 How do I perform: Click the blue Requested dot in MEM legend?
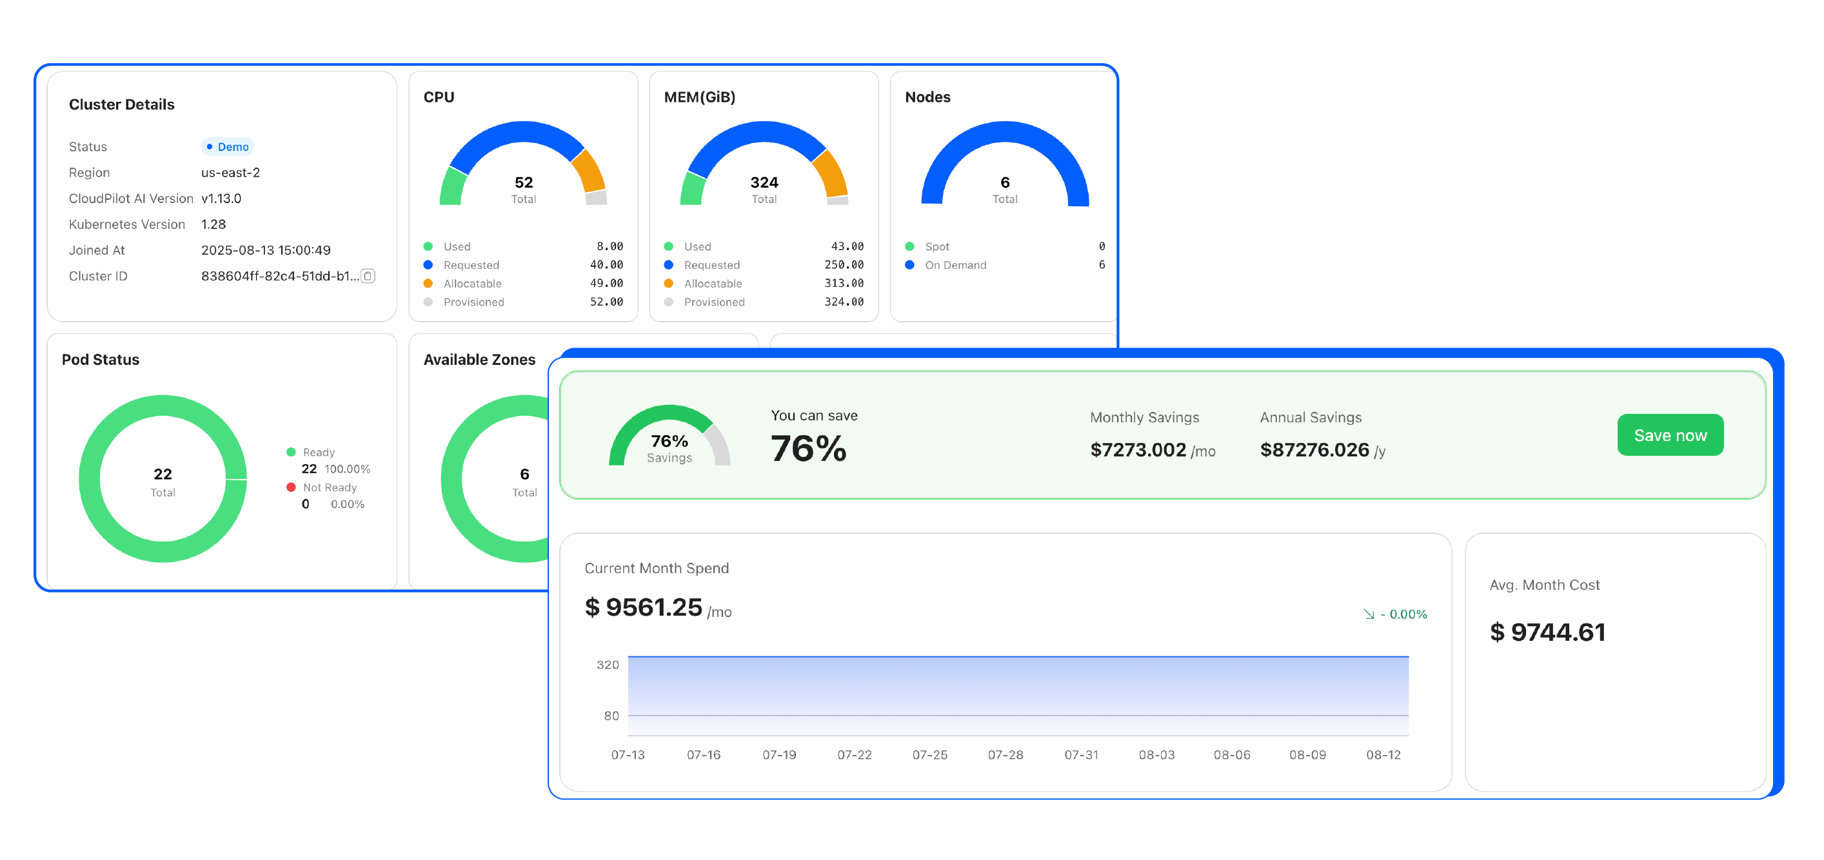click(668, 265)
